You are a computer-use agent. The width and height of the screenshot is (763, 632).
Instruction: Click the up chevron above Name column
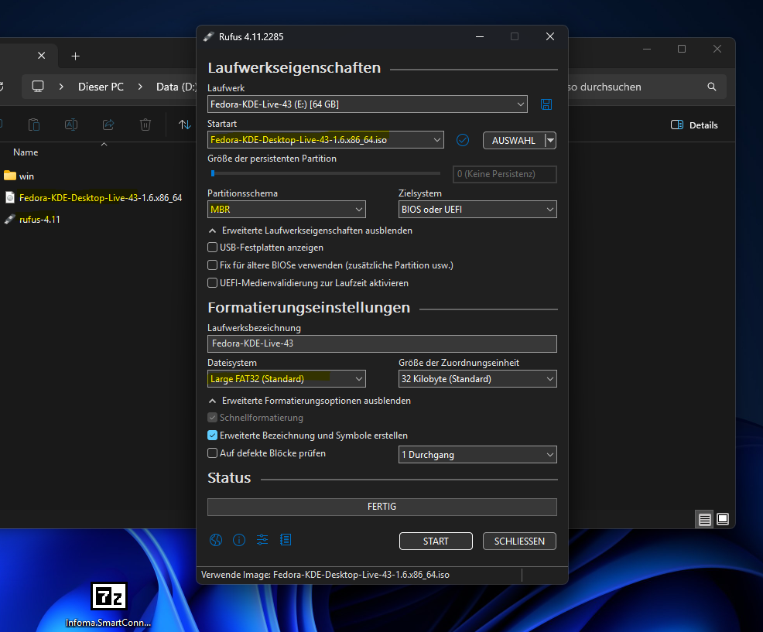tap(104, 145)
